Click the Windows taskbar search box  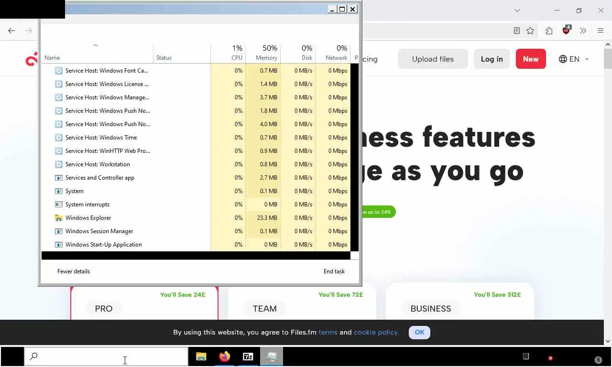[x=106, y=356]
